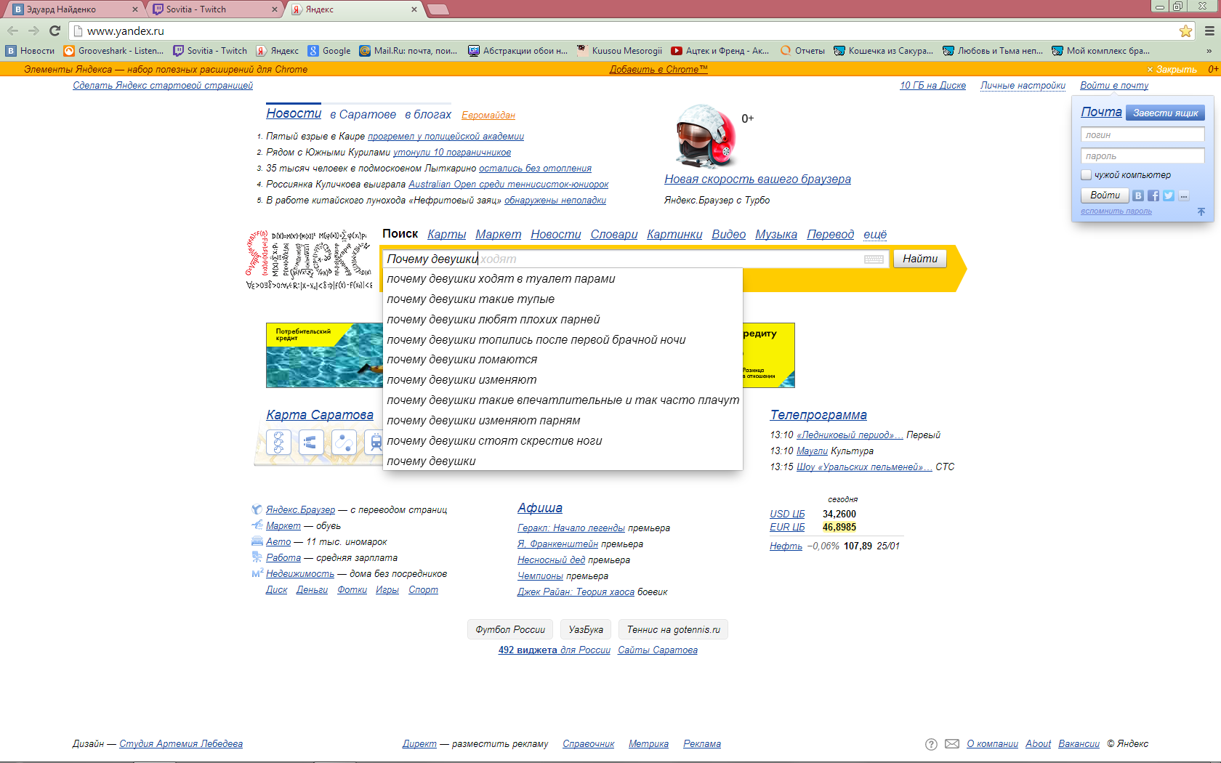Open the help question mark icon in footer
Screen dimensions: 1221x763
(x=931, y=744)
